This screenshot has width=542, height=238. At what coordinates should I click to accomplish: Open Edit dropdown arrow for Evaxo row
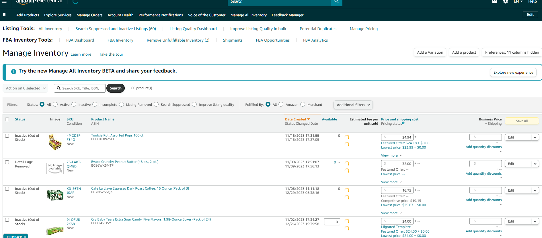click(x=535, y=164)
